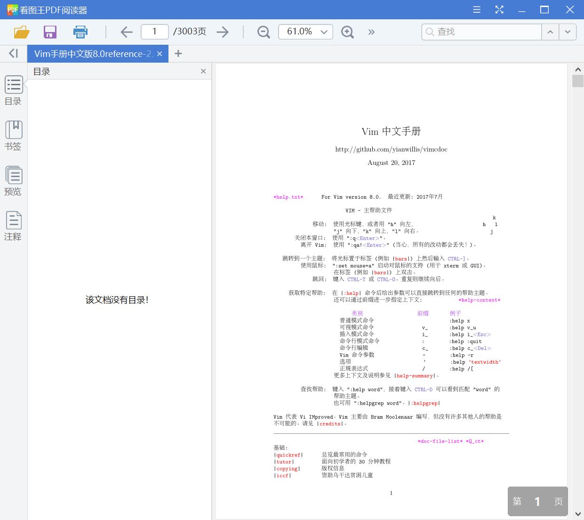This screenshot has height=520, width=584.
Task: Click the August 20, 2017 date text
Action: pos(392,162)
